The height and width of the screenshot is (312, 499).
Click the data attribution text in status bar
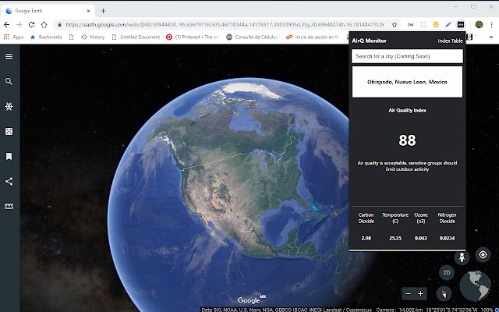tap(286, 310)
